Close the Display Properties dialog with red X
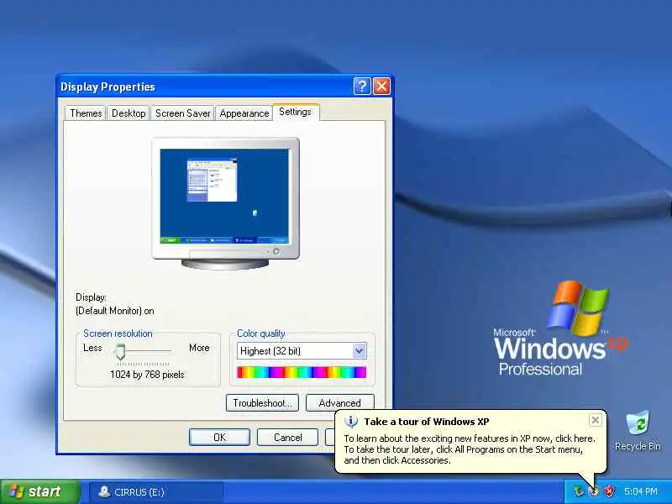Screen dimensions: 672x504 point(381,87)
